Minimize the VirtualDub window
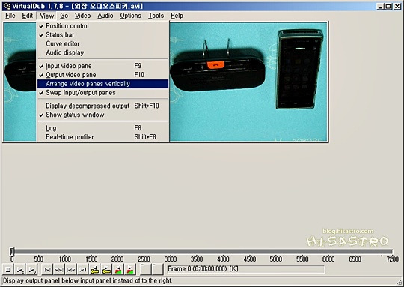Image resolution: width=404 pixels, height=287 pixels. pos(380,6)
